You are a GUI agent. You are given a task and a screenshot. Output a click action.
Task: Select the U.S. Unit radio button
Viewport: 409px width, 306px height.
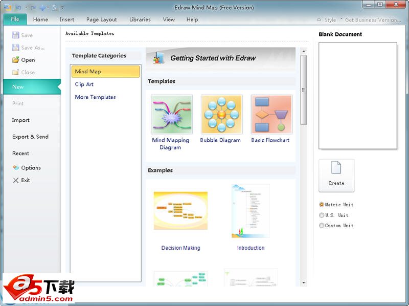tap(321, 215)
